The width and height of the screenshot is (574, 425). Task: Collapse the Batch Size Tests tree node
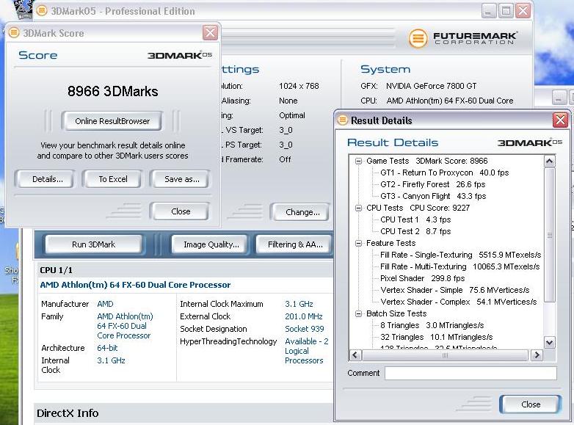pos(358,313)
